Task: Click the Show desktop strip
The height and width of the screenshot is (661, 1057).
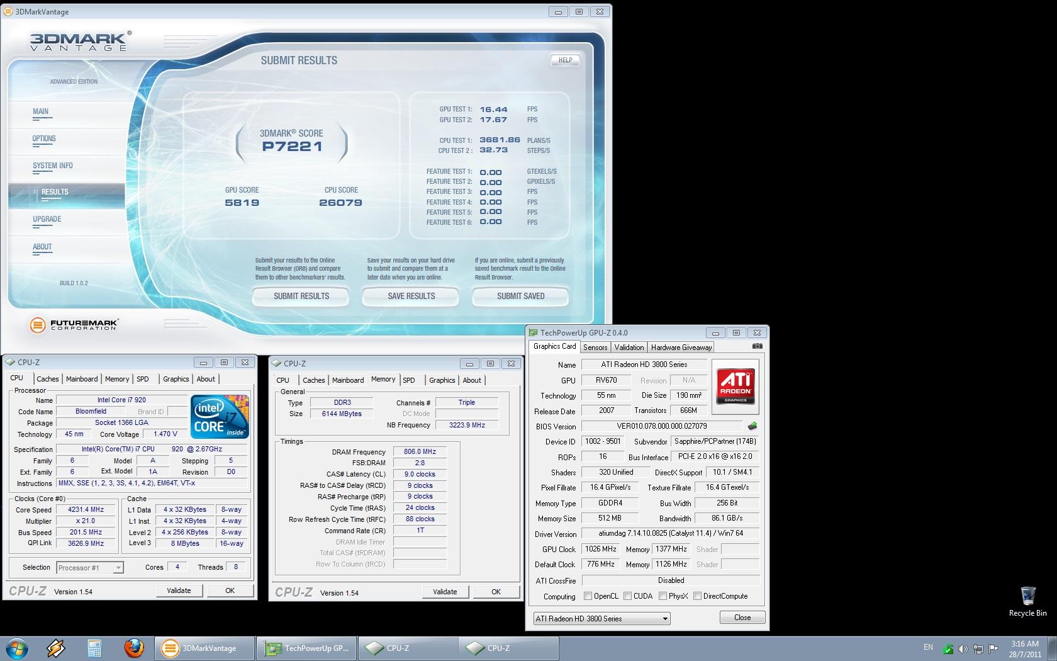Action: [1053, 648]
